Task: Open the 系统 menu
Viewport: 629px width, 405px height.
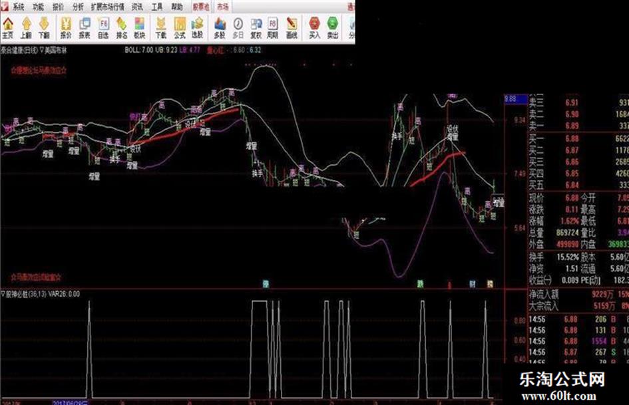Action: pos(18,7)
